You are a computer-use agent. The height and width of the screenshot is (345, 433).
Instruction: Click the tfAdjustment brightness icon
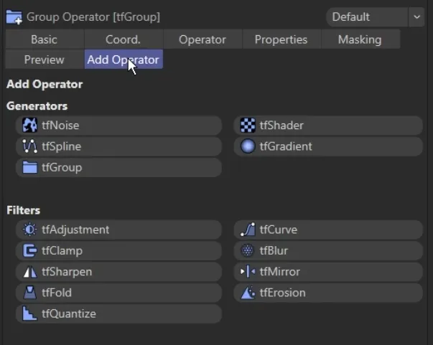pos(29,230)
